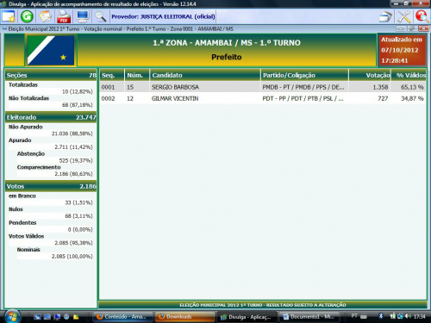Sort by the Seq. column header
Viewport: 431px width, 323px height.
tap(112, 75)
